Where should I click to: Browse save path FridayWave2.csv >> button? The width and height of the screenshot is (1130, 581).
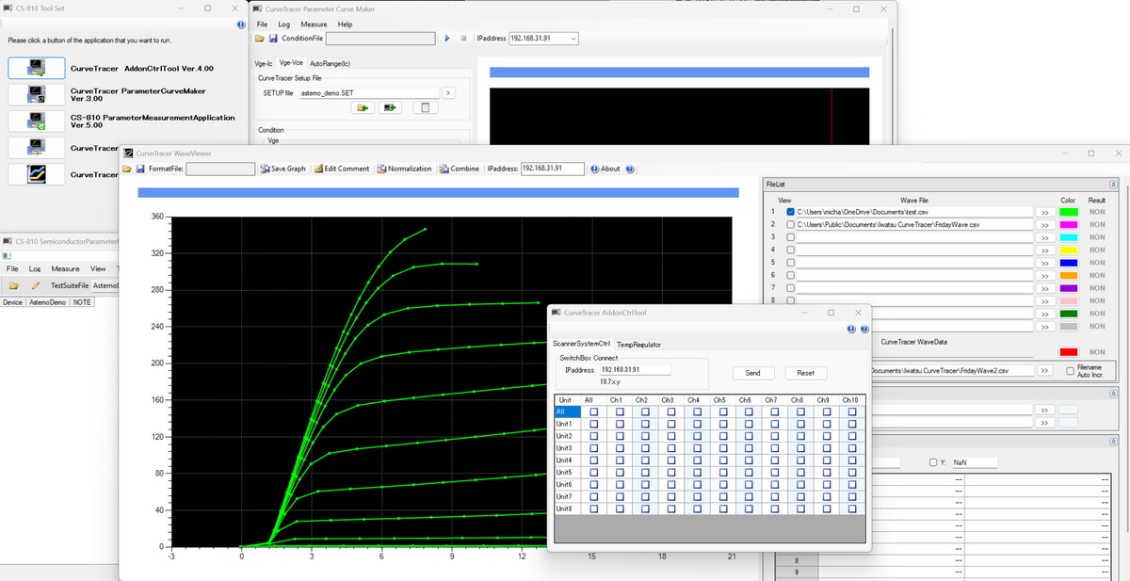point(1044,371)
